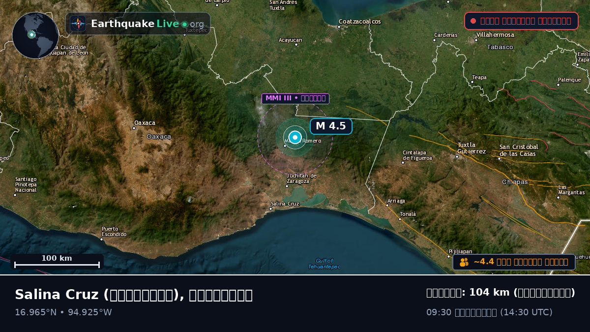Click the Earthquake Live compass logo icon
The height and width of the screenshot is (332, 590).
coord(78,24)
